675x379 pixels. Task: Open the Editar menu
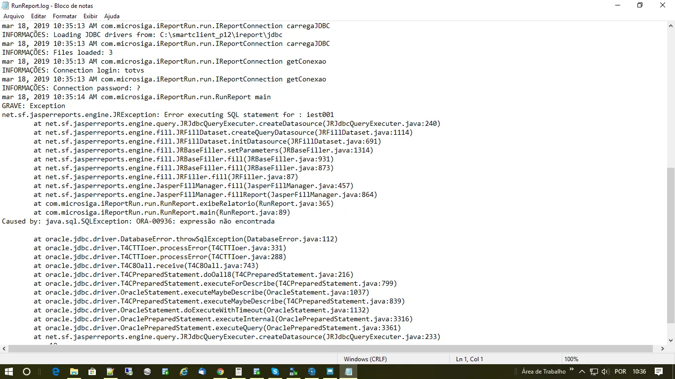click(39, 16)
